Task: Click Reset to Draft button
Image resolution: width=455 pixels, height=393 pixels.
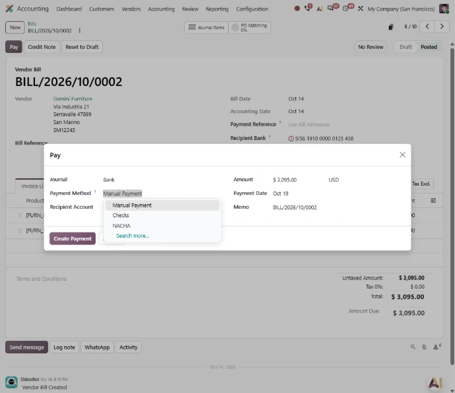Action: click(82, 47)
